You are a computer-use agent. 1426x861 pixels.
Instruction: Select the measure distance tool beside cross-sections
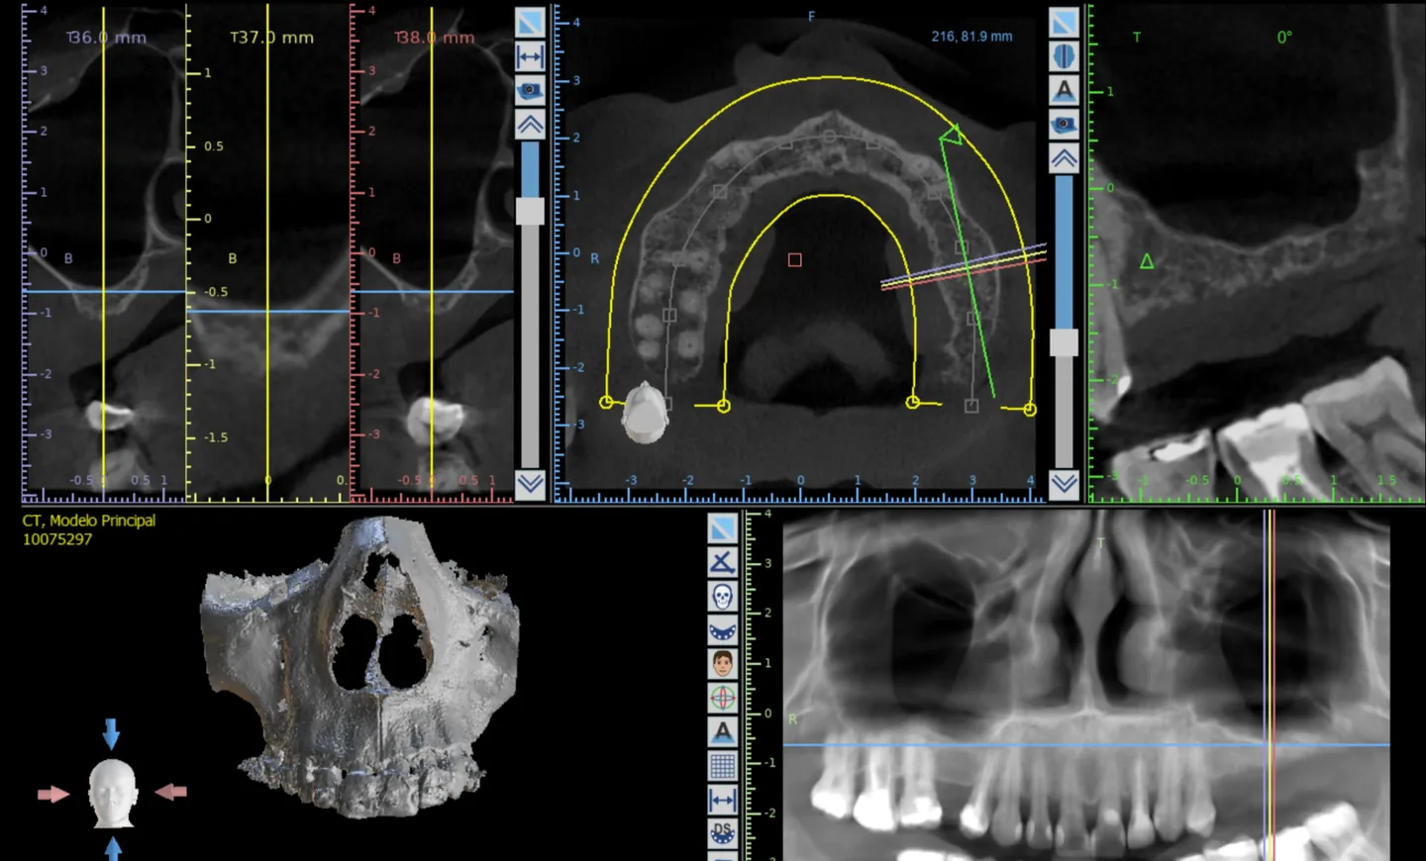click(x=530, y=56)
